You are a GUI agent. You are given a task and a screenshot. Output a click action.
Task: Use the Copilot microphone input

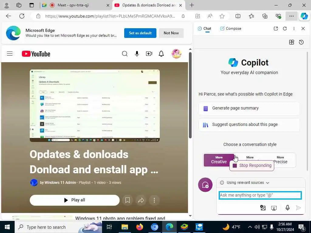click(x=287, y=208)
